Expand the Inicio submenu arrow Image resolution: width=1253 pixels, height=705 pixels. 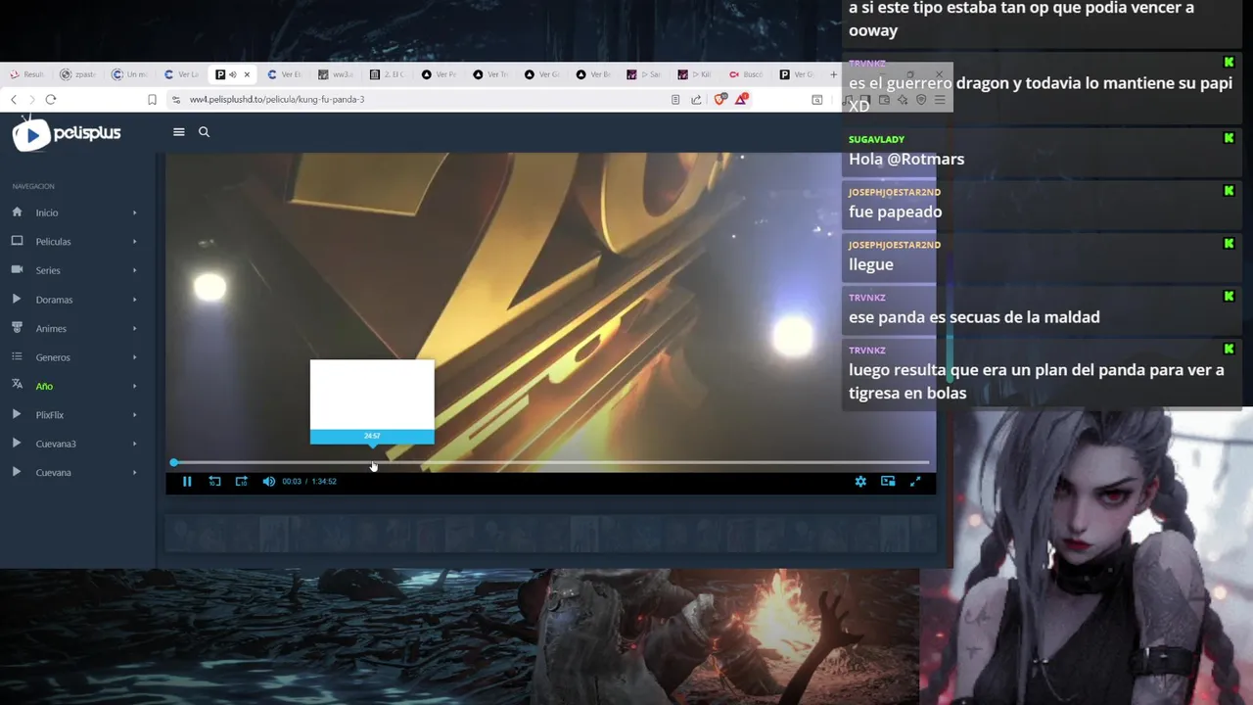tap(134, 212)
